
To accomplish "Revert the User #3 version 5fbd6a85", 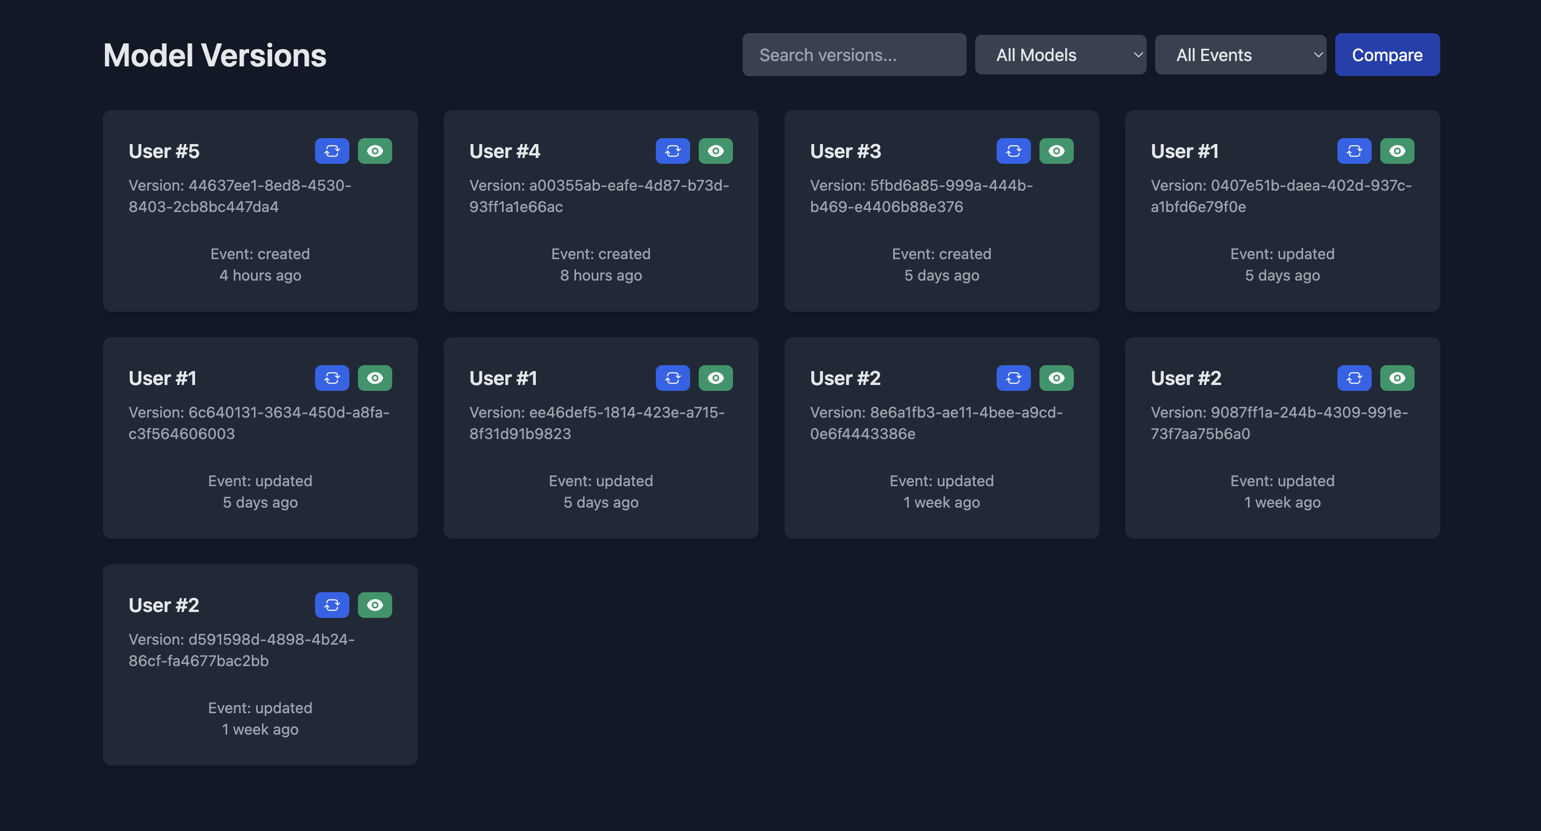I will click(1013, 151).
